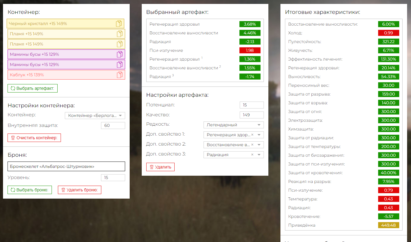Click the Химзащита label
Screen dimensions: 411x242
pos(301,129)
